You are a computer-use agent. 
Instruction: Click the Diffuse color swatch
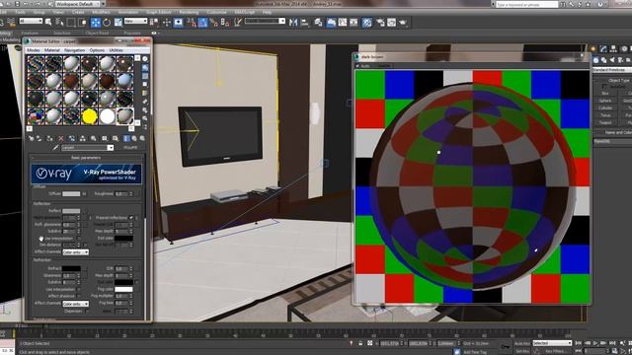click(71, 194)
